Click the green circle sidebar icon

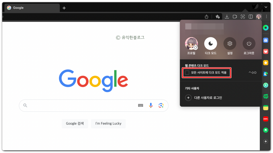(x=266, y=28)
